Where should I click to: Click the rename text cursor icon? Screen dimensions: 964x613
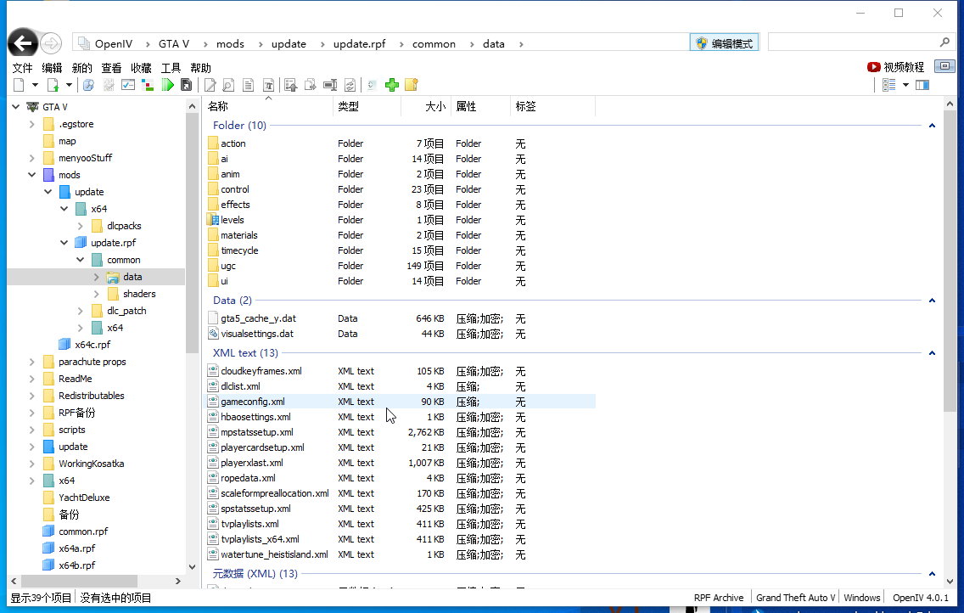click(330, 85)
